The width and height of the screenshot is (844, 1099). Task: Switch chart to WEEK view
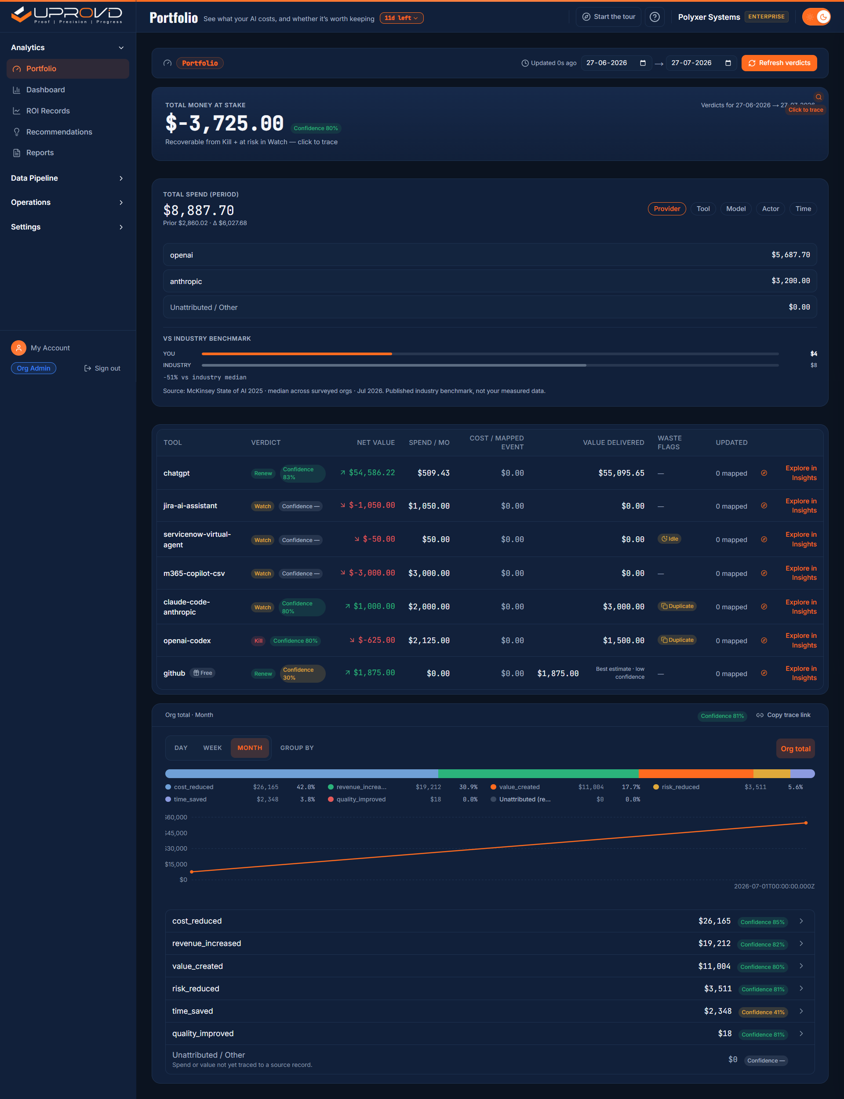212,748
